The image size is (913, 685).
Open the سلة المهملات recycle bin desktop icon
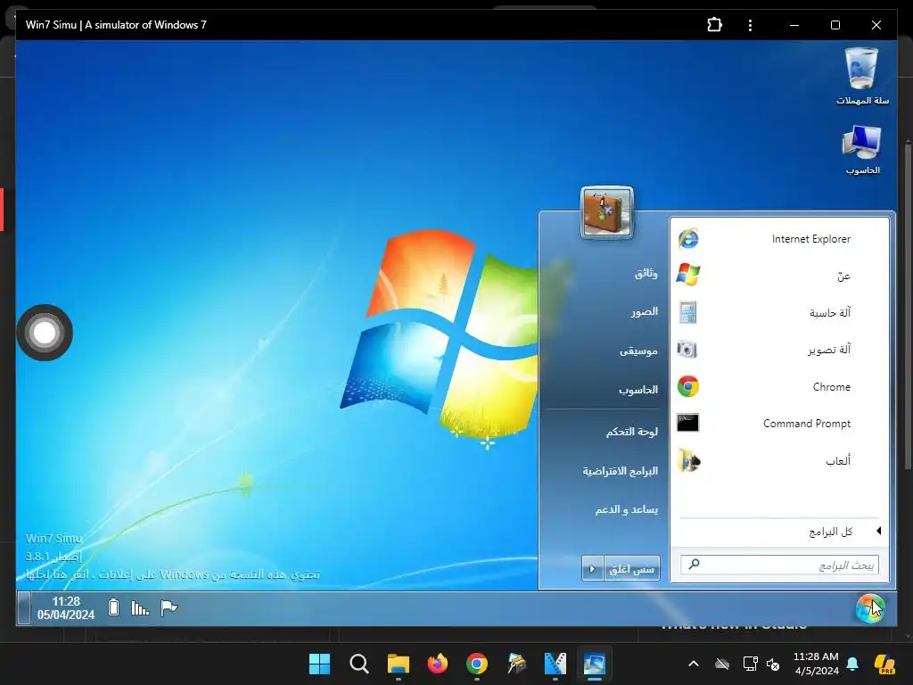tap(862, 77)
